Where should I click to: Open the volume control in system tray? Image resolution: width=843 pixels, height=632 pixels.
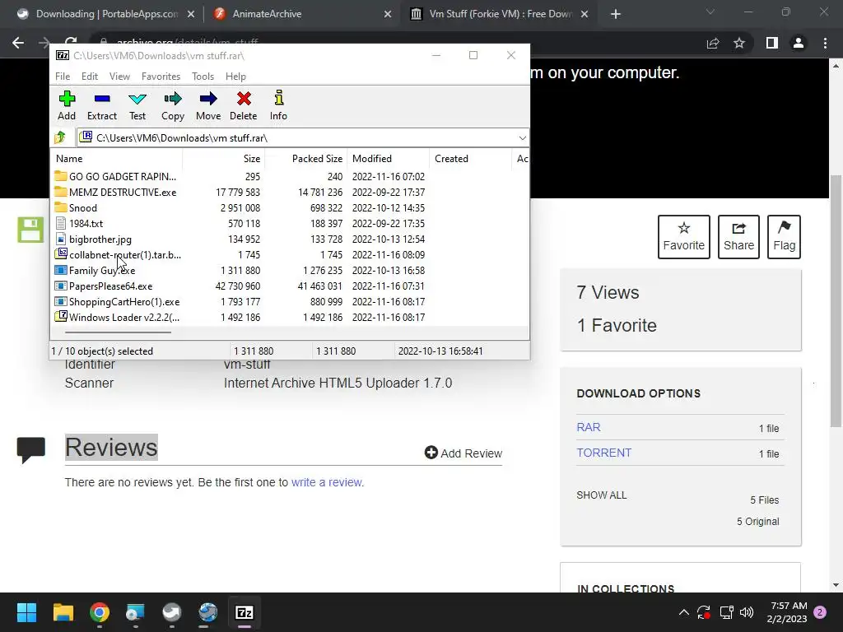pos(747,612)
